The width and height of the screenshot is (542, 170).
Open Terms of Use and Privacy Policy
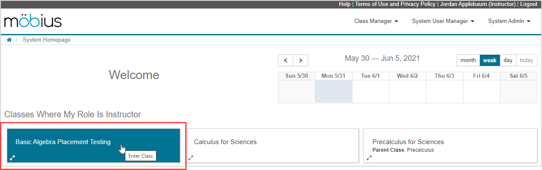point(395,4)
